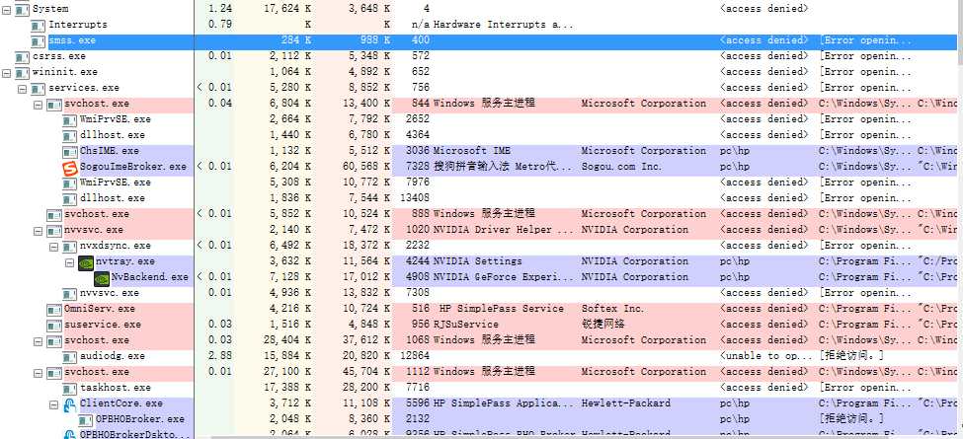Screen dimensions: 963x439
Task: Click the NVIDIA icon of NvBackend.exe
Action: [102, 278]
